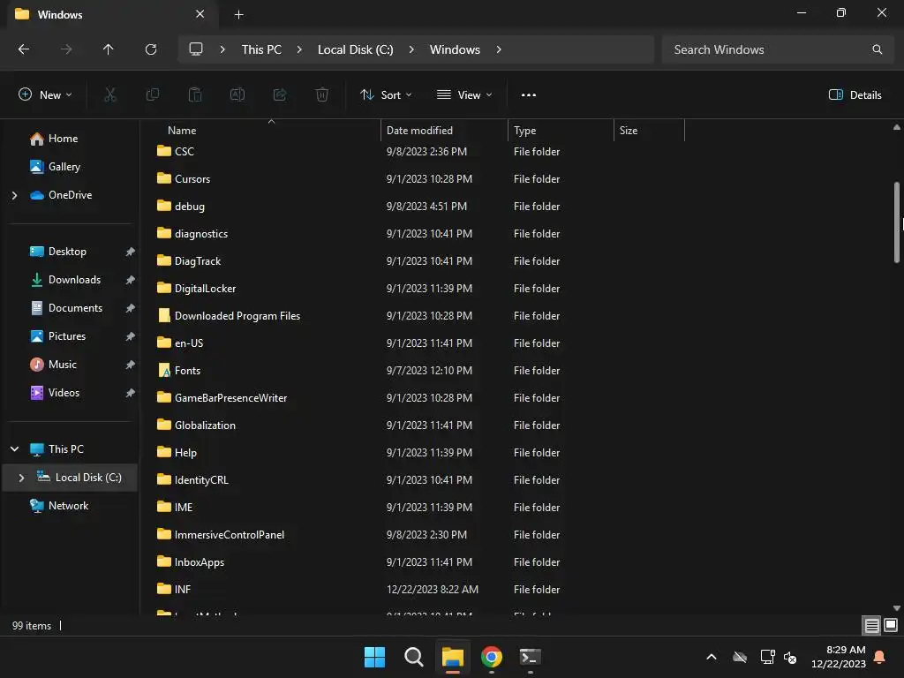Open a new tab with plus button
The height and width of the screenshot is (678, 904).
tap(238, 15)
